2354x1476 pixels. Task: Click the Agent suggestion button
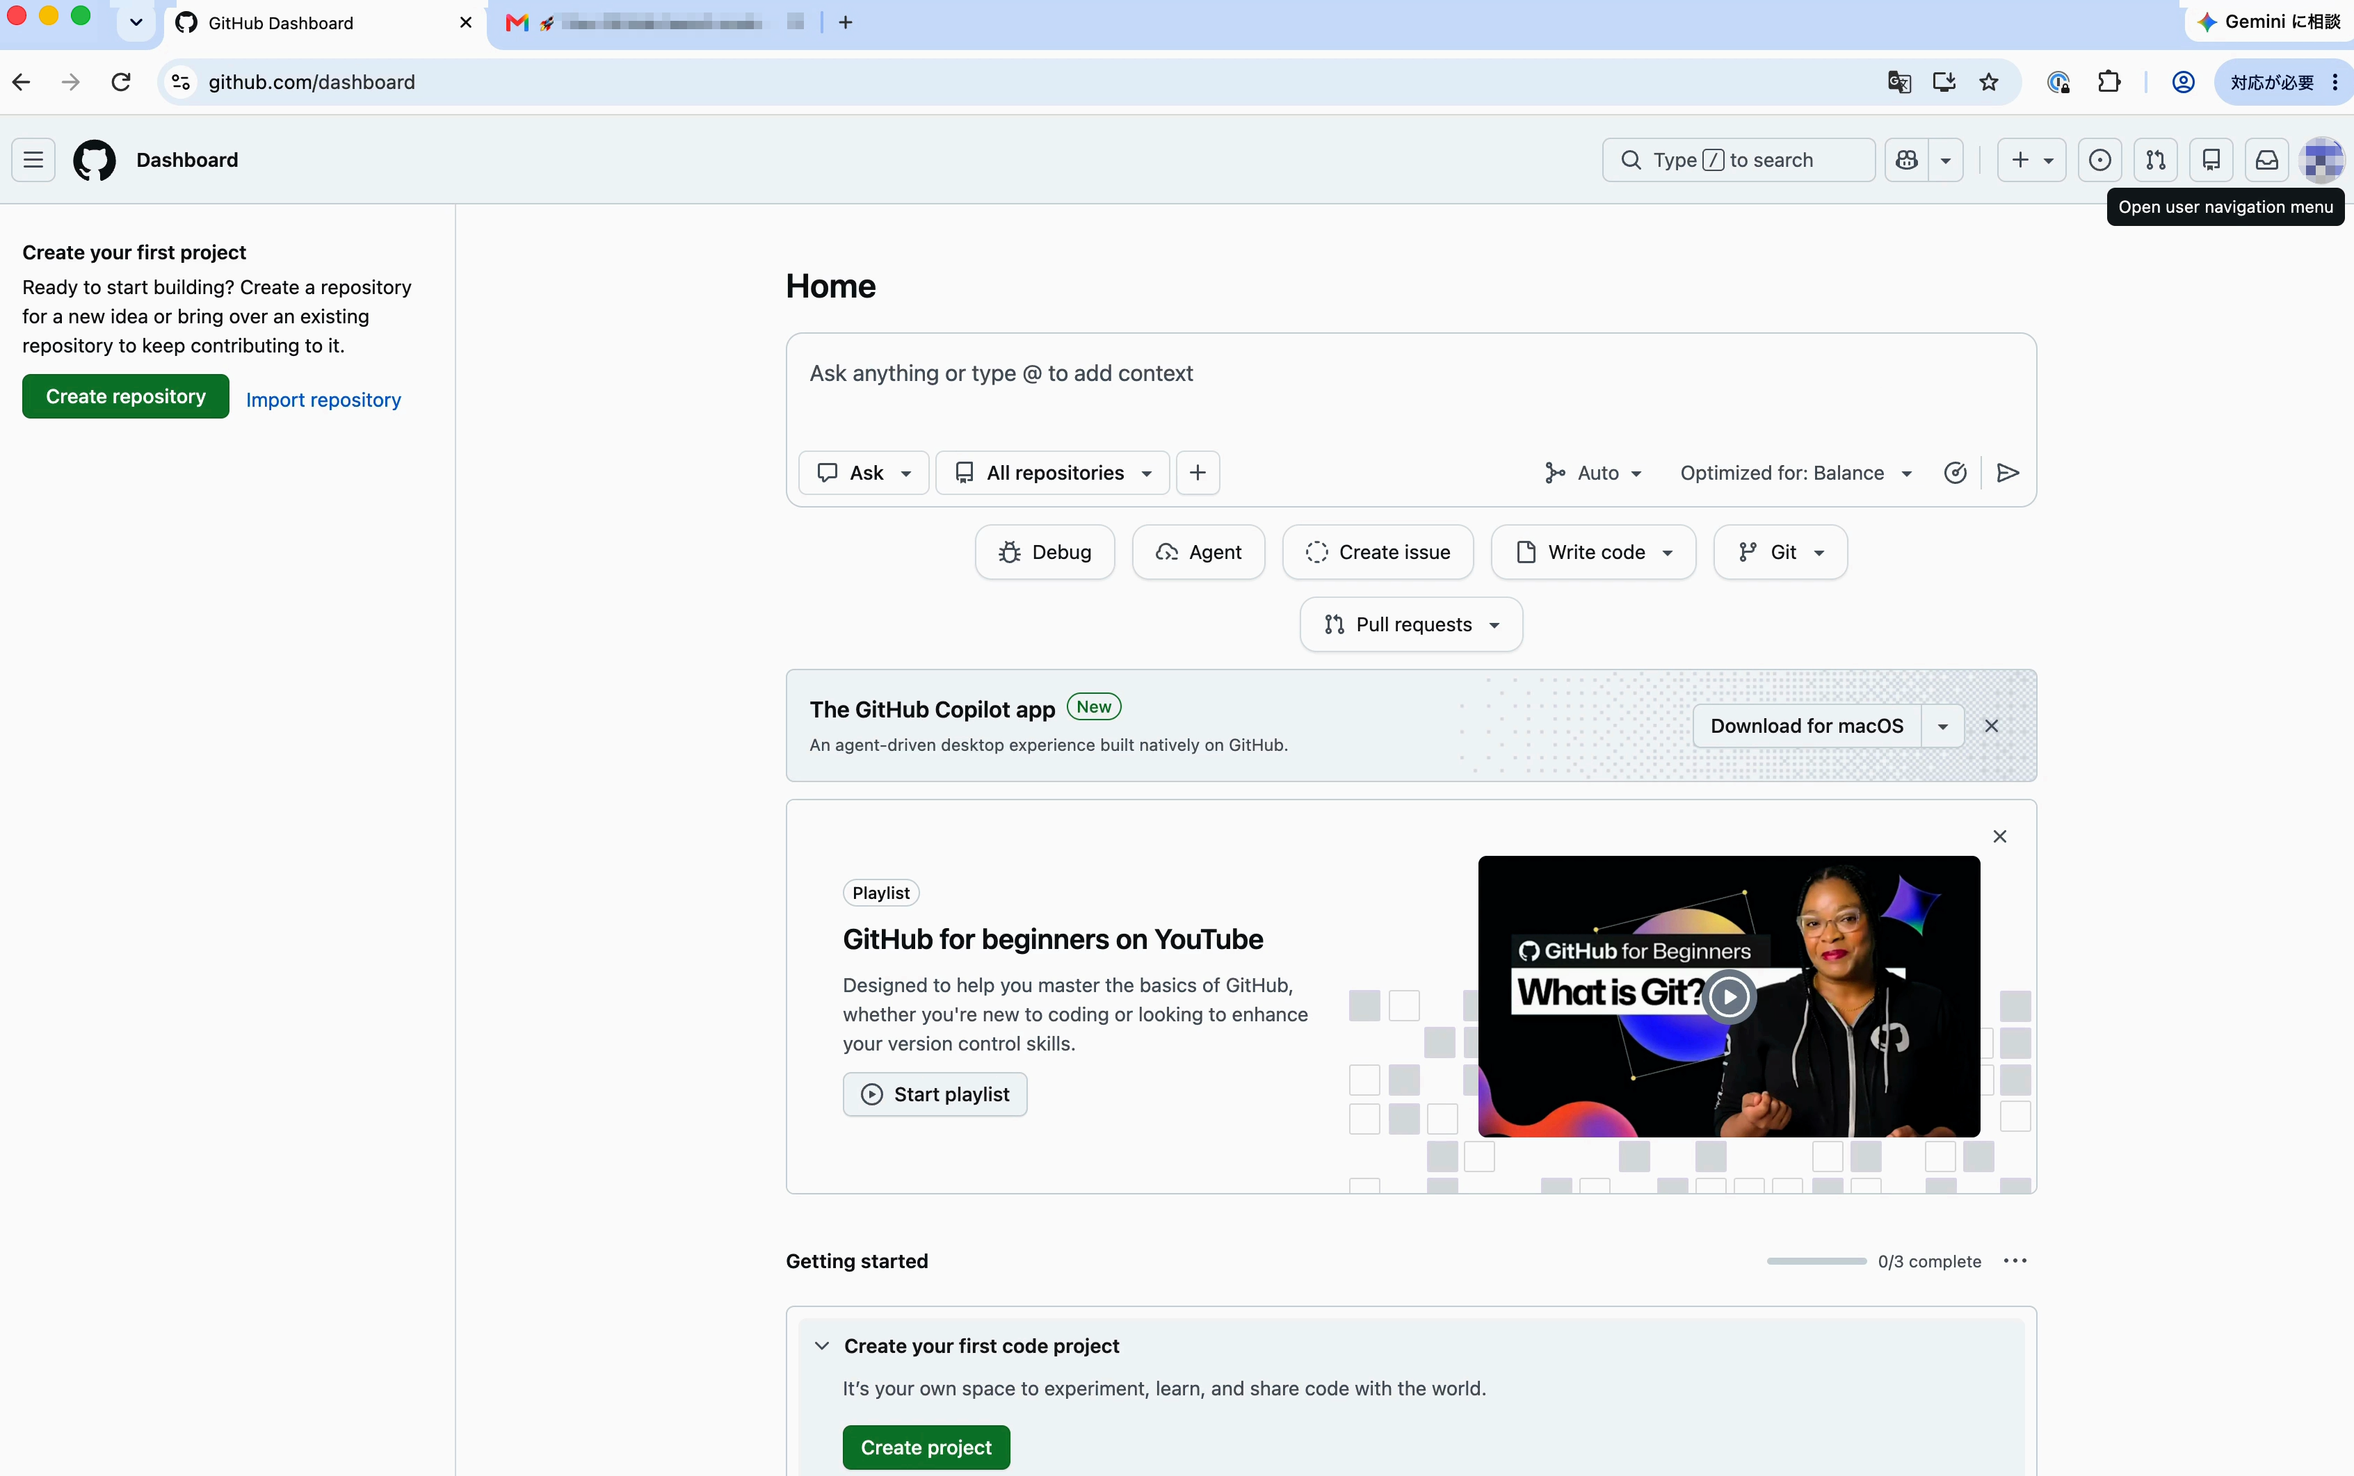1198,553
